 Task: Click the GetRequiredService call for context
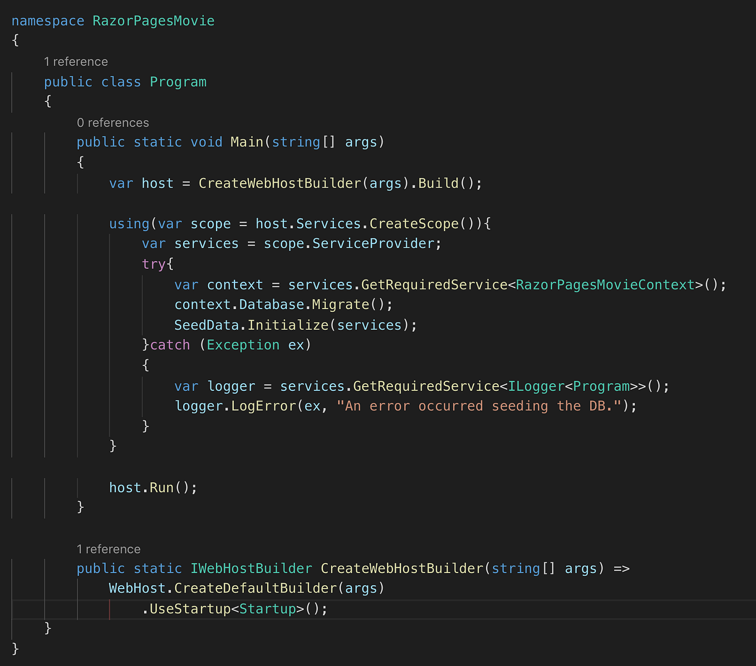[434, 285]
